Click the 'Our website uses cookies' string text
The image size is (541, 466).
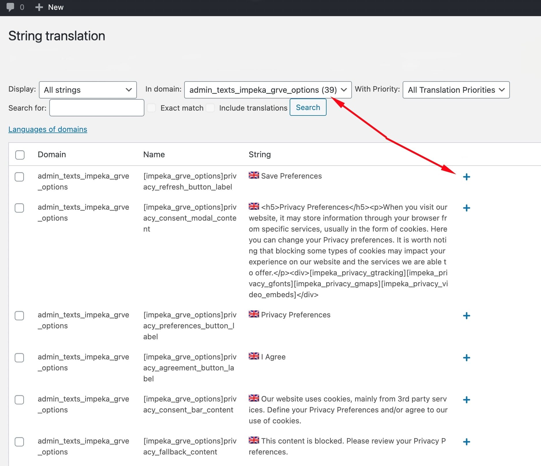pyautogui.click(x=348, y=410)
